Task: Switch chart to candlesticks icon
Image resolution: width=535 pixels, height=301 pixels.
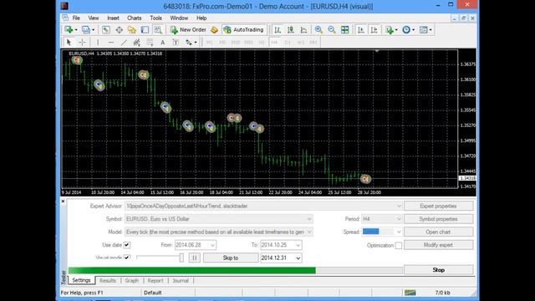Action: coord(290,30)
